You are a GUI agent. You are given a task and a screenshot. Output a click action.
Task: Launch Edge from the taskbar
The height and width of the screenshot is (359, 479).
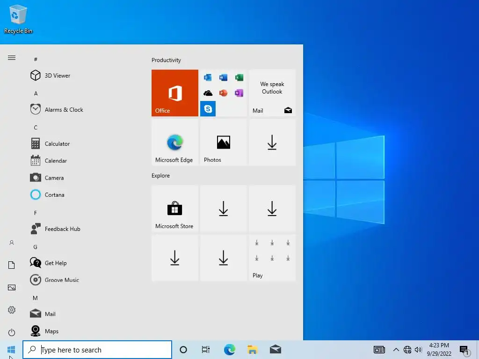click(x=229, y=350)
